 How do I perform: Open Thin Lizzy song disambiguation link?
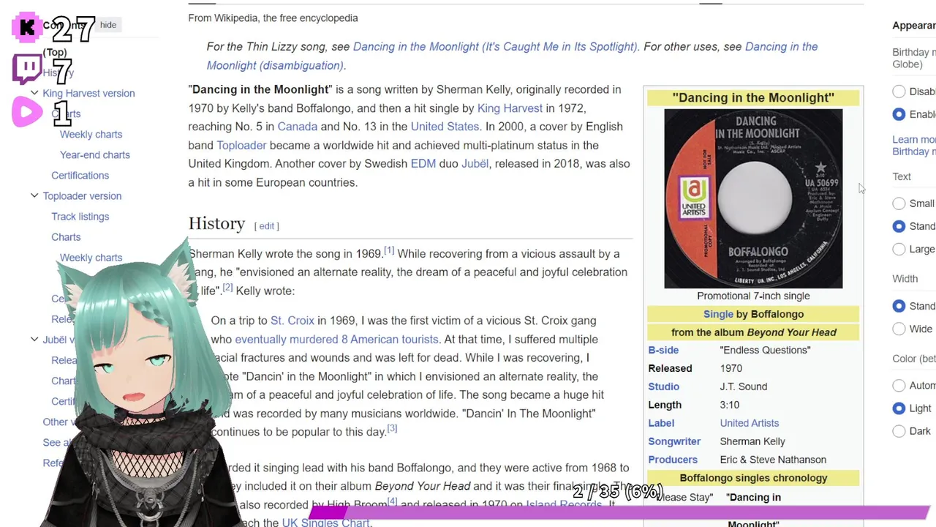pyautogui.click(x=495, y=46)
